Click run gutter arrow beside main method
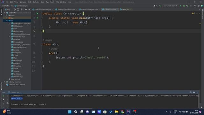204x115 pixels. click(x=37, y=18)
